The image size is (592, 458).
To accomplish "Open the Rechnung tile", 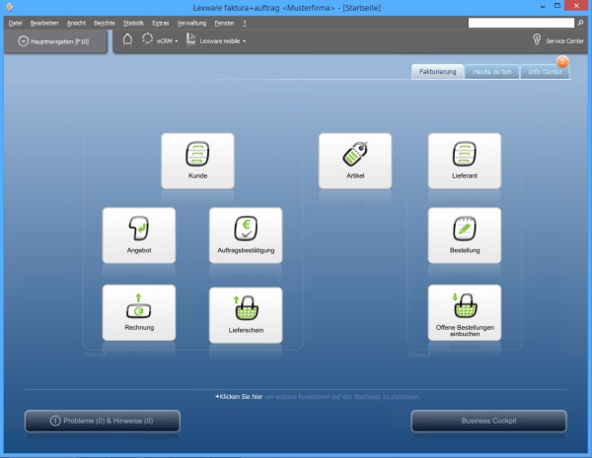I will [x=139, y=312].
